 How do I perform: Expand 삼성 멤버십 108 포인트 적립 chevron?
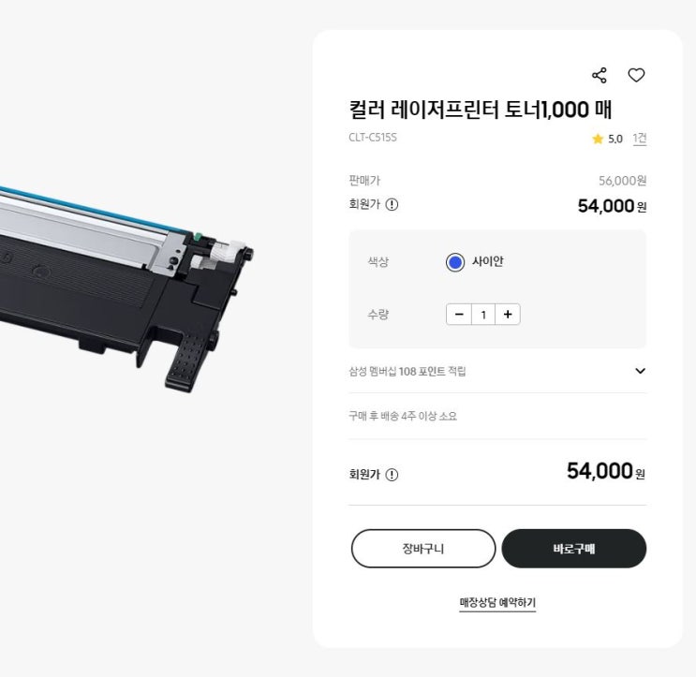pyautogui.click(x=640, y=371)
